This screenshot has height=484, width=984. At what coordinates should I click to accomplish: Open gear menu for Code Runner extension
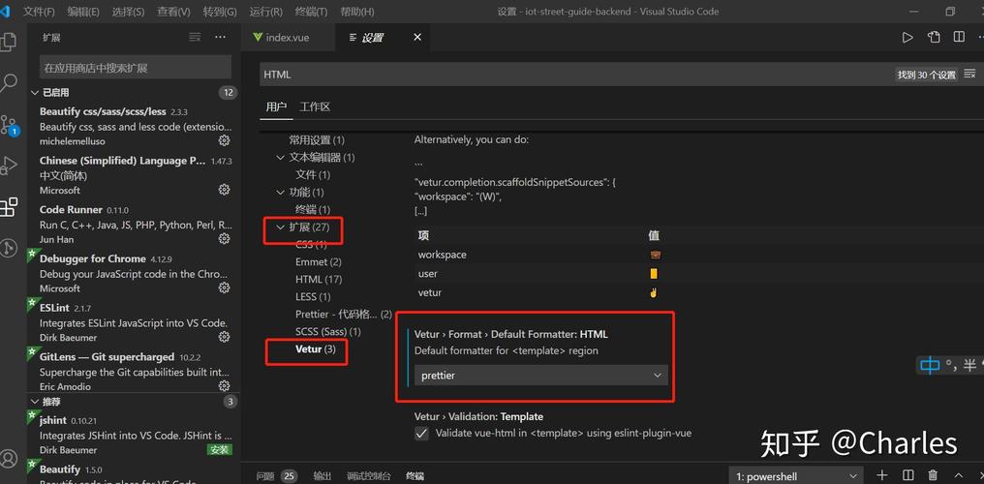pyautogui.click(x=224, y=239)
